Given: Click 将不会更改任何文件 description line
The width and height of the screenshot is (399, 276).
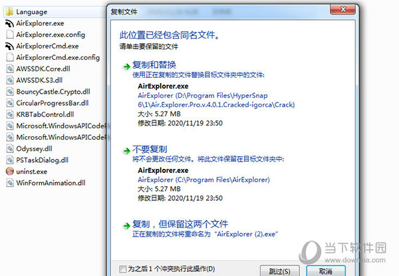Looking at the screenshot, I should click(x=208, y=159).
